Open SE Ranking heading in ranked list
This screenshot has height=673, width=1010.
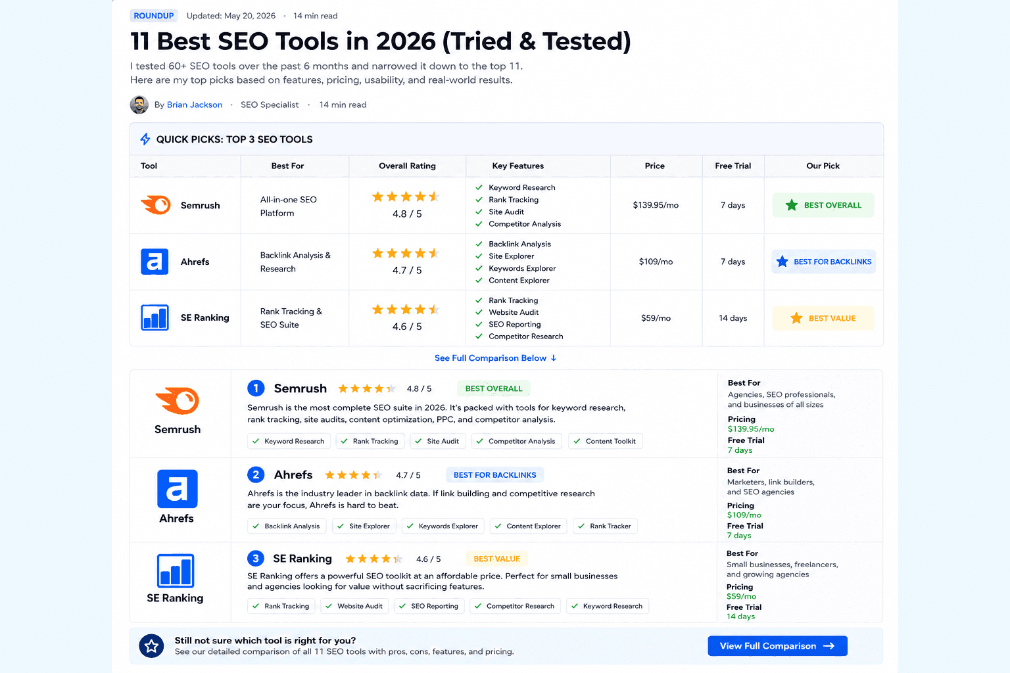pyautogui.click(x=302, y=559)
